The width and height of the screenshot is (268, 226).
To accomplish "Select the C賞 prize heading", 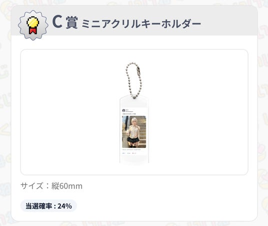I will pyautogui.click(x=65, y=22).
